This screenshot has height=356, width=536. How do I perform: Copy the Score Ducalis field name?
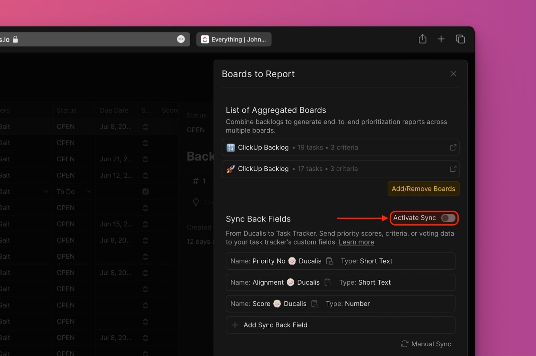[x=315, y=304]
